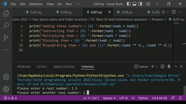Toggle the bottom panel layout
The image size is (186, 104).
pos(134,4)
